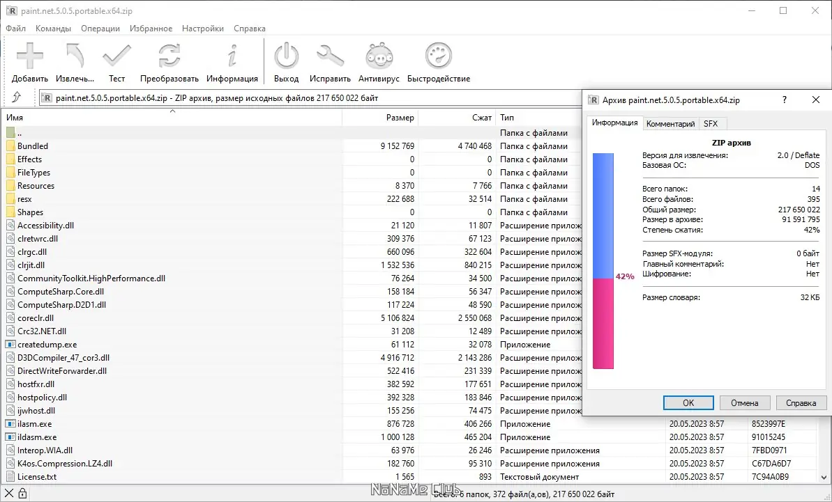Click the Bundled folder icon
This screenshot has height=502, width=832.
click(10, 146)
